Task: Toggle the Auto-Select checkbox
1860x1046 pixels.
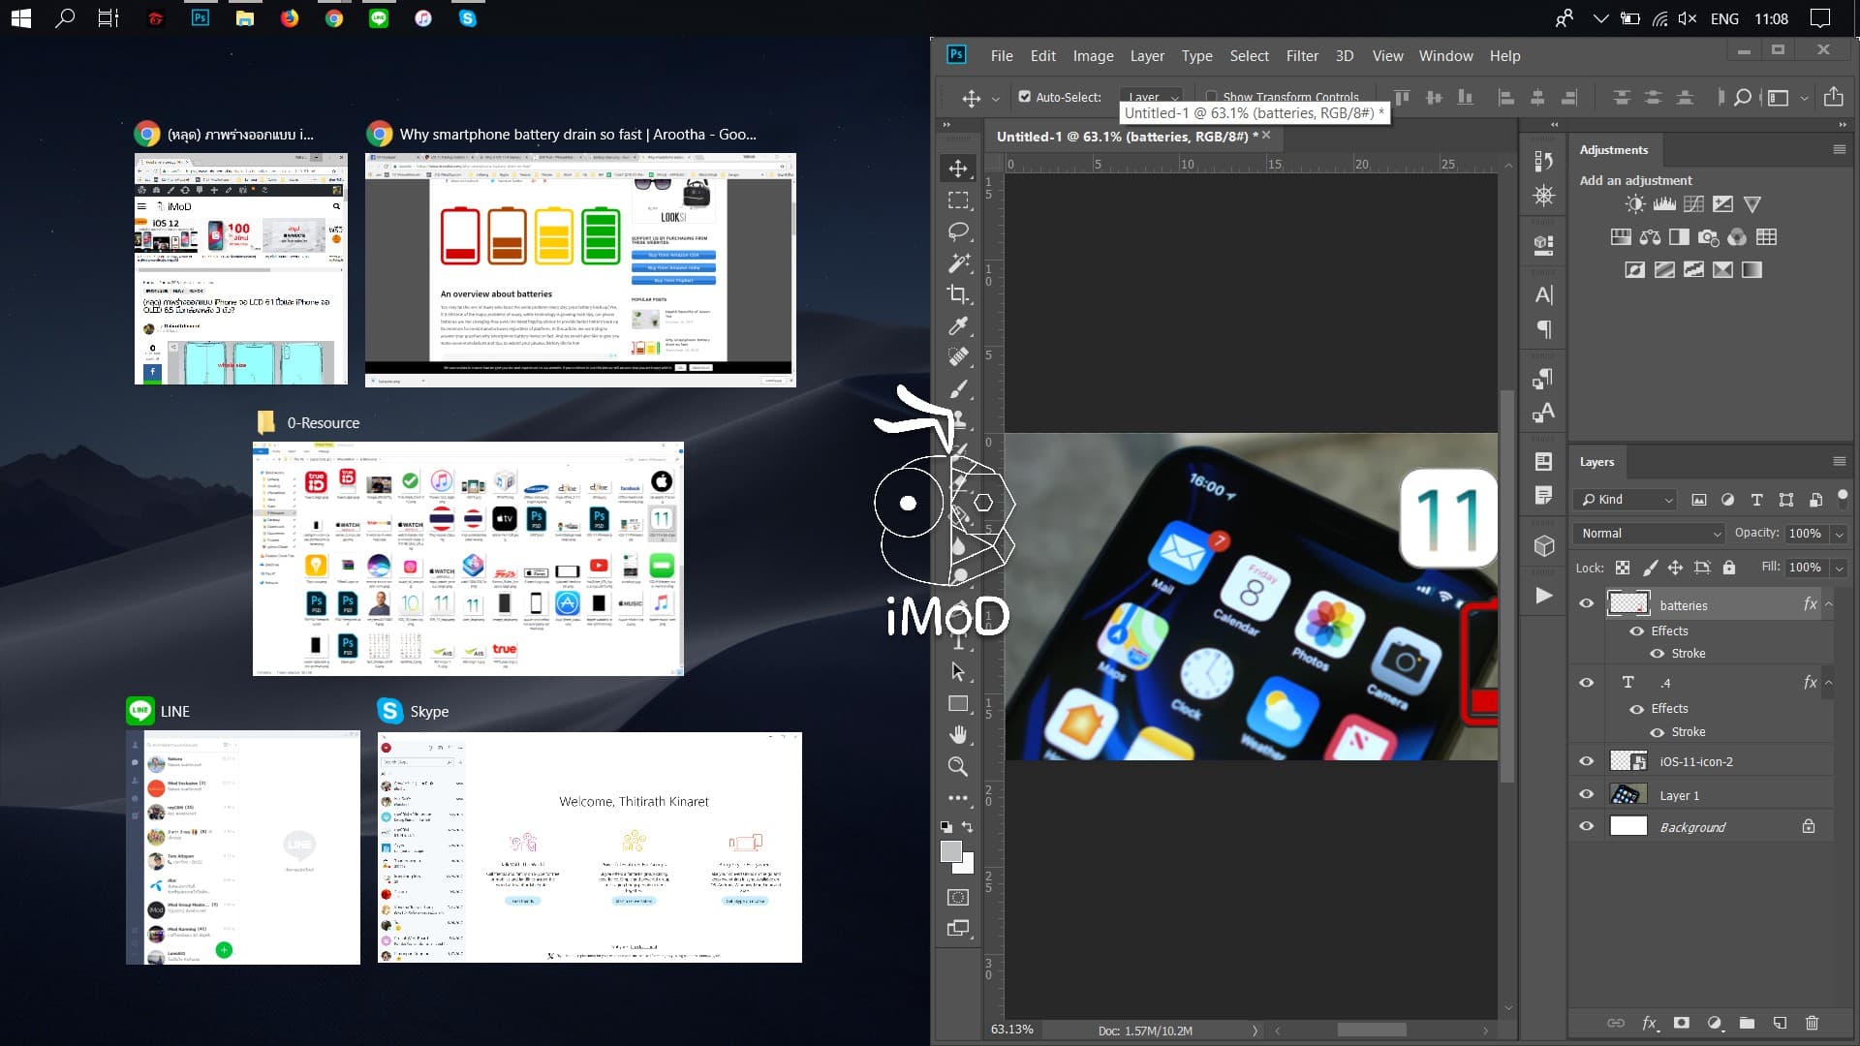Action: [x=1024, y=97]
